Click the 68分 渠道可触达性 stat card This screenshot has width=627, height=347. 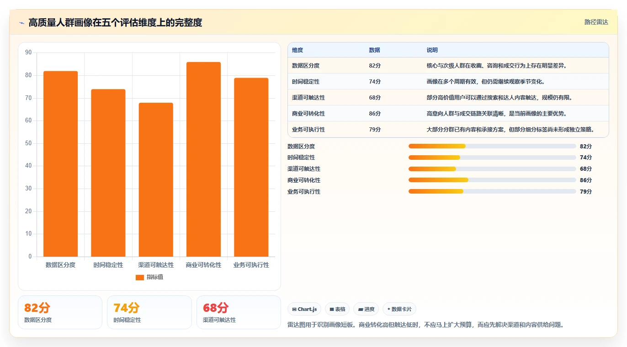pos(239,312)
